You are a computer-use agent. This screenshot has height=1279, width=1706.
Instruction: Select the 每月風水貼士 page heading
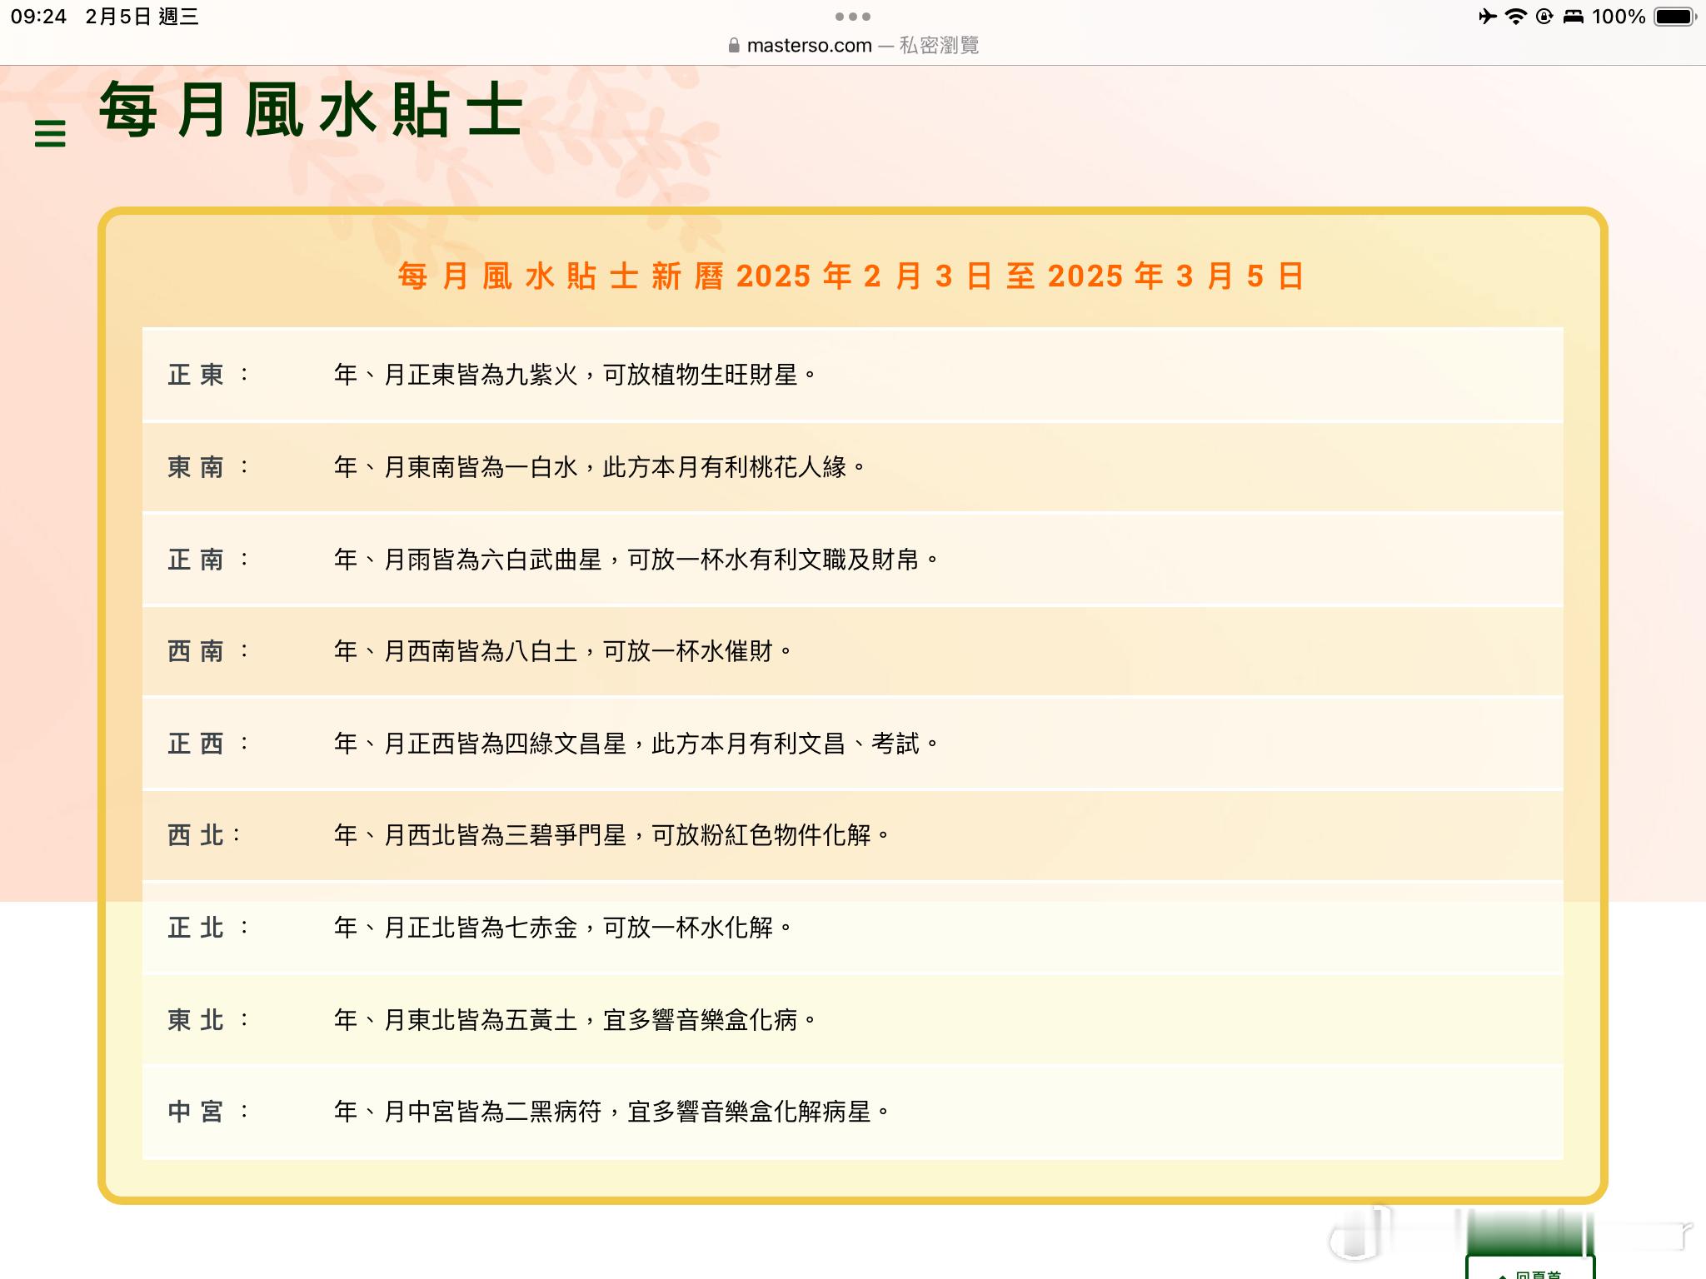pyautogui.click(x=312, y=110)
